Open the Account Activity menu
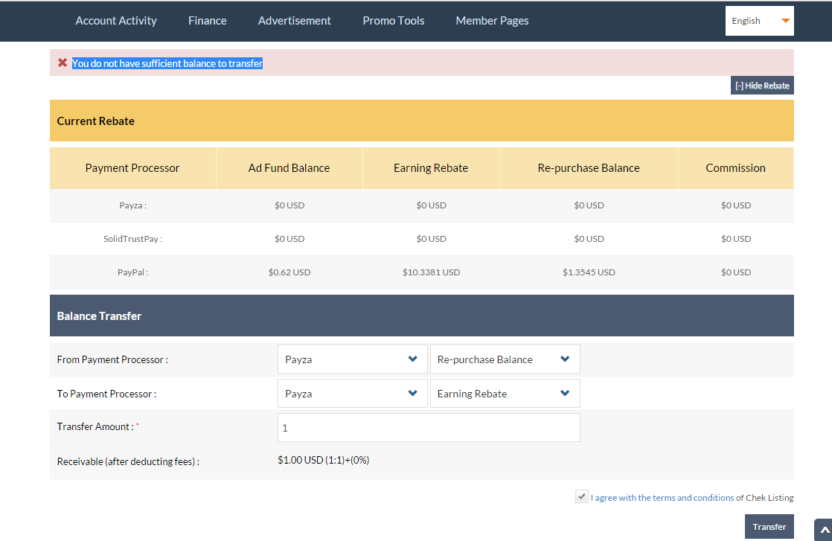The image size is (832, 541). tap(116, 21)
